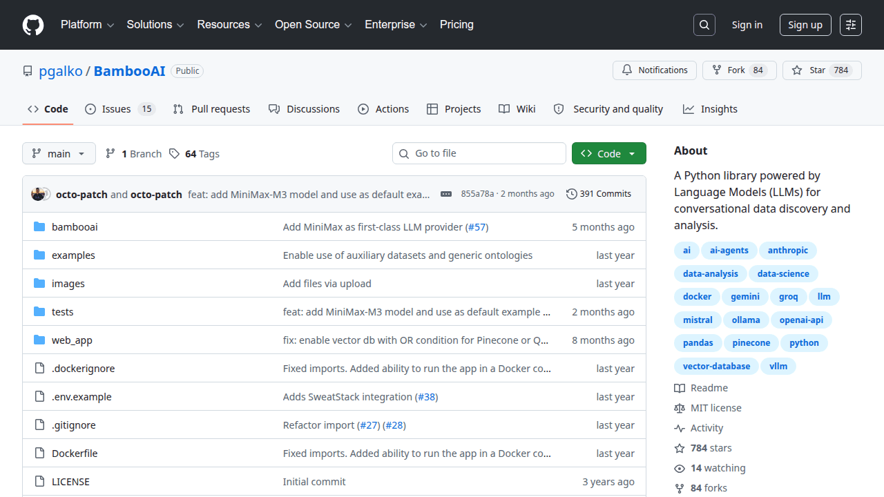Switch to the Pull requests tab
Image resolution: width=884 pixels, height=497 pixels.
click(x=211, y=109)
